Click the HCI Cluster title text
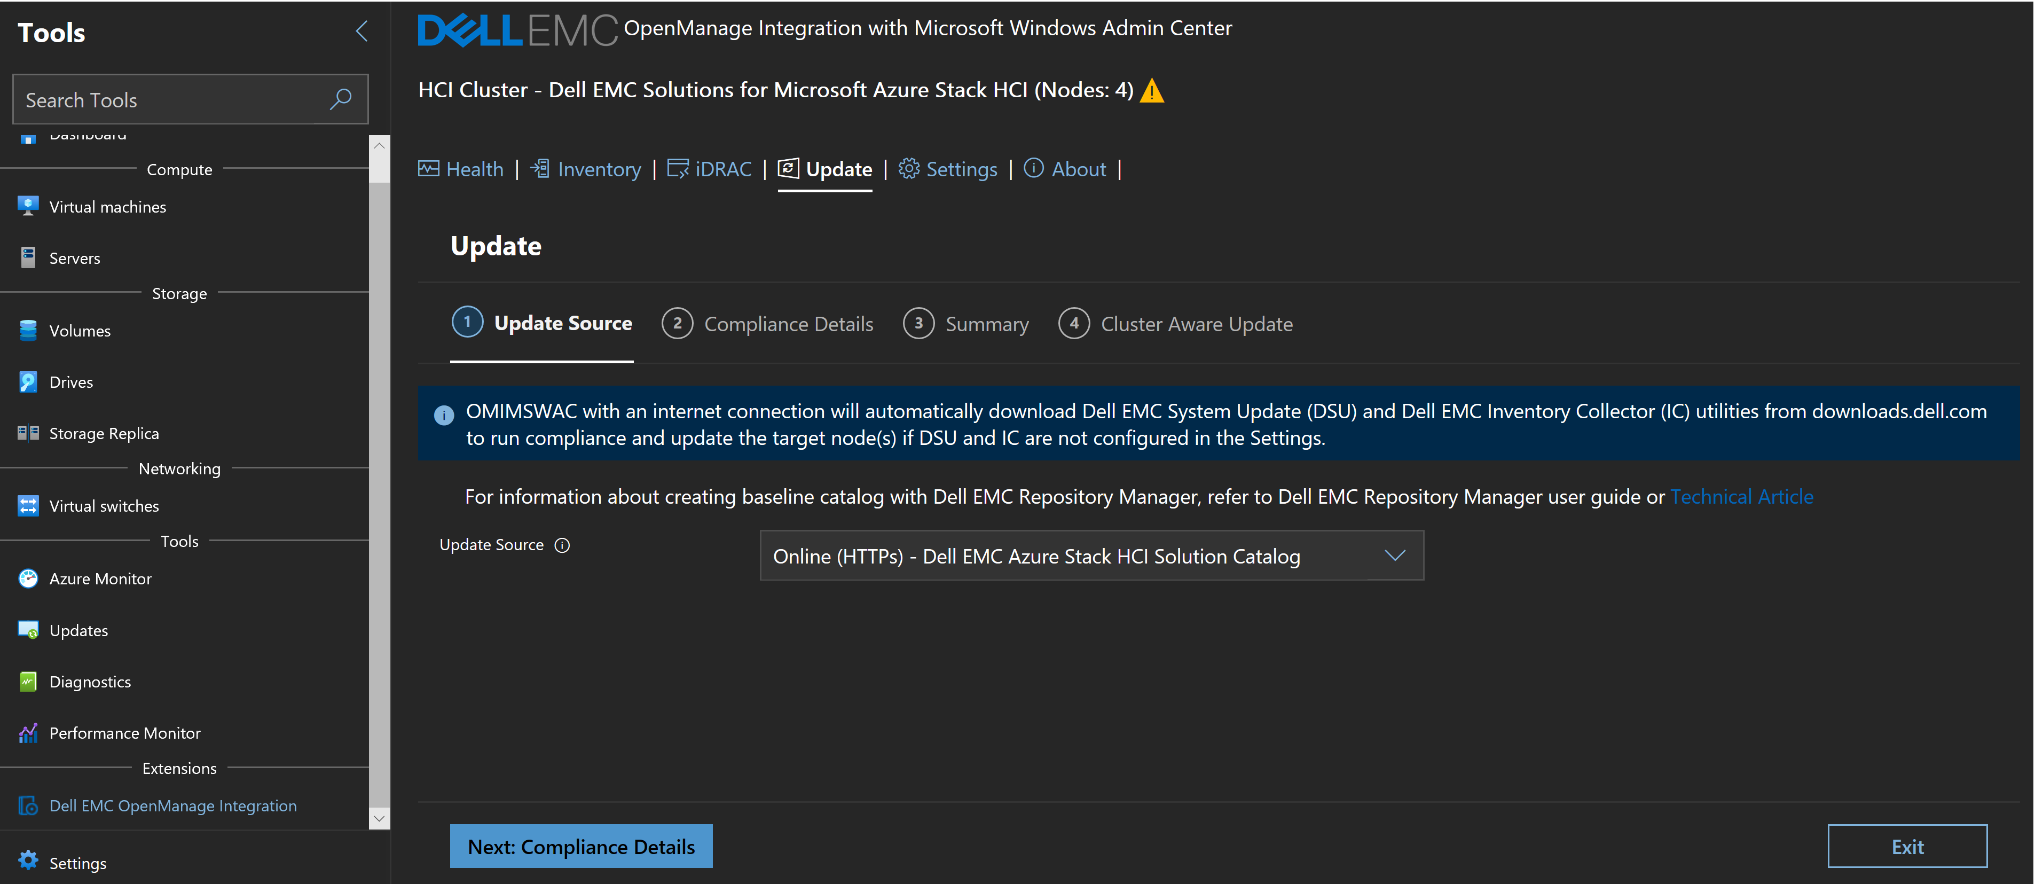Image resolution: width=2035 pixels, height=884 pixels. point(775,90)
